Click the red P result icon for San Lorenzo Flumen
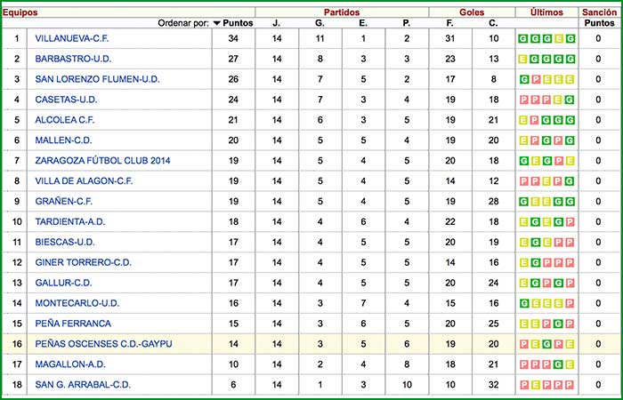This screenshot has height=400, width=623. click(534, 80)
